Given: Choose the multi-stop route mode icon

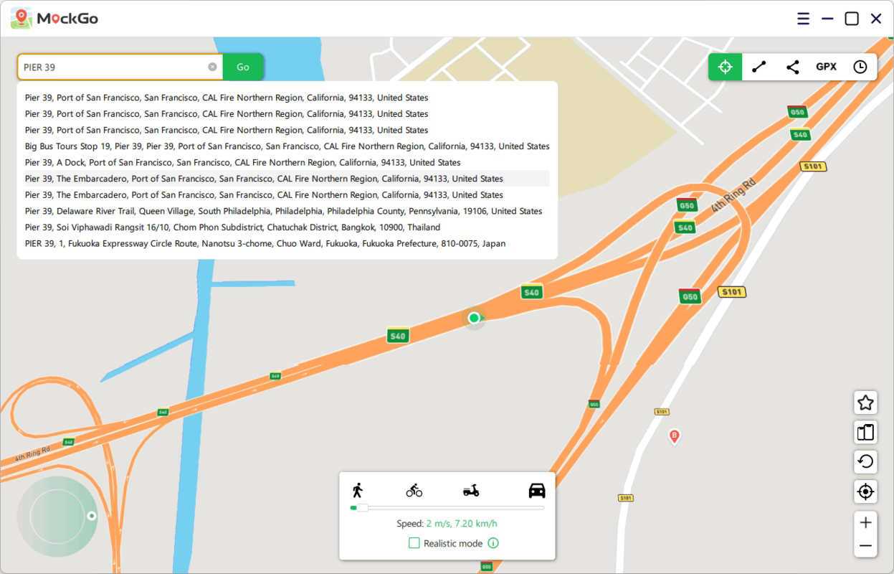Looking at the screenshot, I should coord(792,67).
